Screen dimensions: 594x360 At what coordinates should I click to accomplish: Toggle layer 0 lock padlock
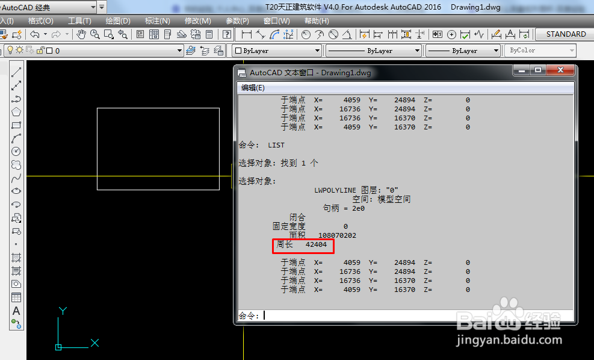click(x=41, y=50)
